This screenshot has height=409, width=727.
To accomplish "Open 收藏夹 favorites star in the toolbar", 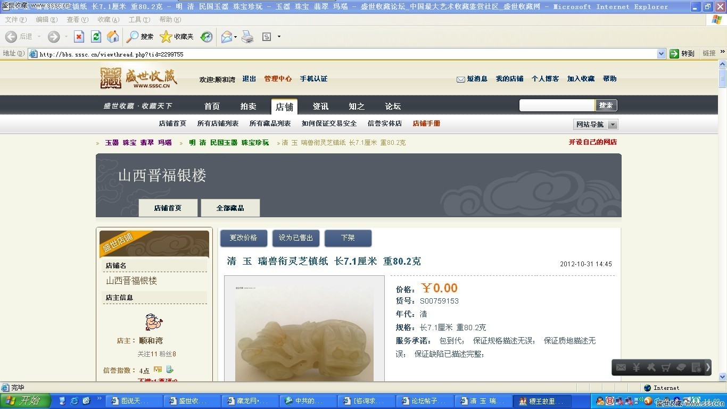I will point(177,37).
